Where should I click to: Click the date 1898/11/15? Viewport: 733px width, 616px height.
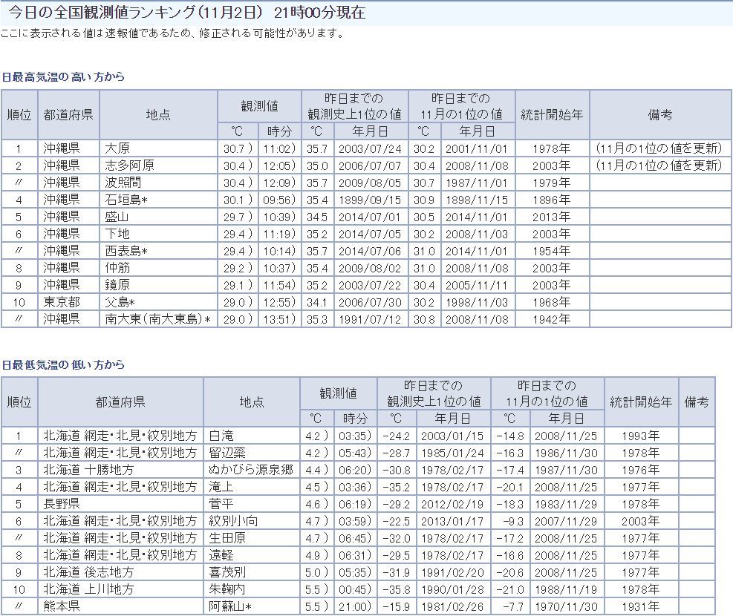tap(478, 200)
